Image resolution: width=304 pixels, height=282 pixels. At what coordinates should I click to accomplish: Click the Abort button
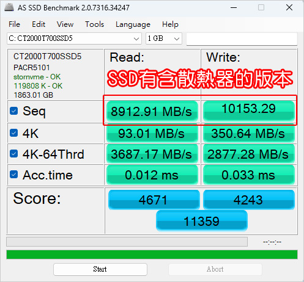click(215, 269)
